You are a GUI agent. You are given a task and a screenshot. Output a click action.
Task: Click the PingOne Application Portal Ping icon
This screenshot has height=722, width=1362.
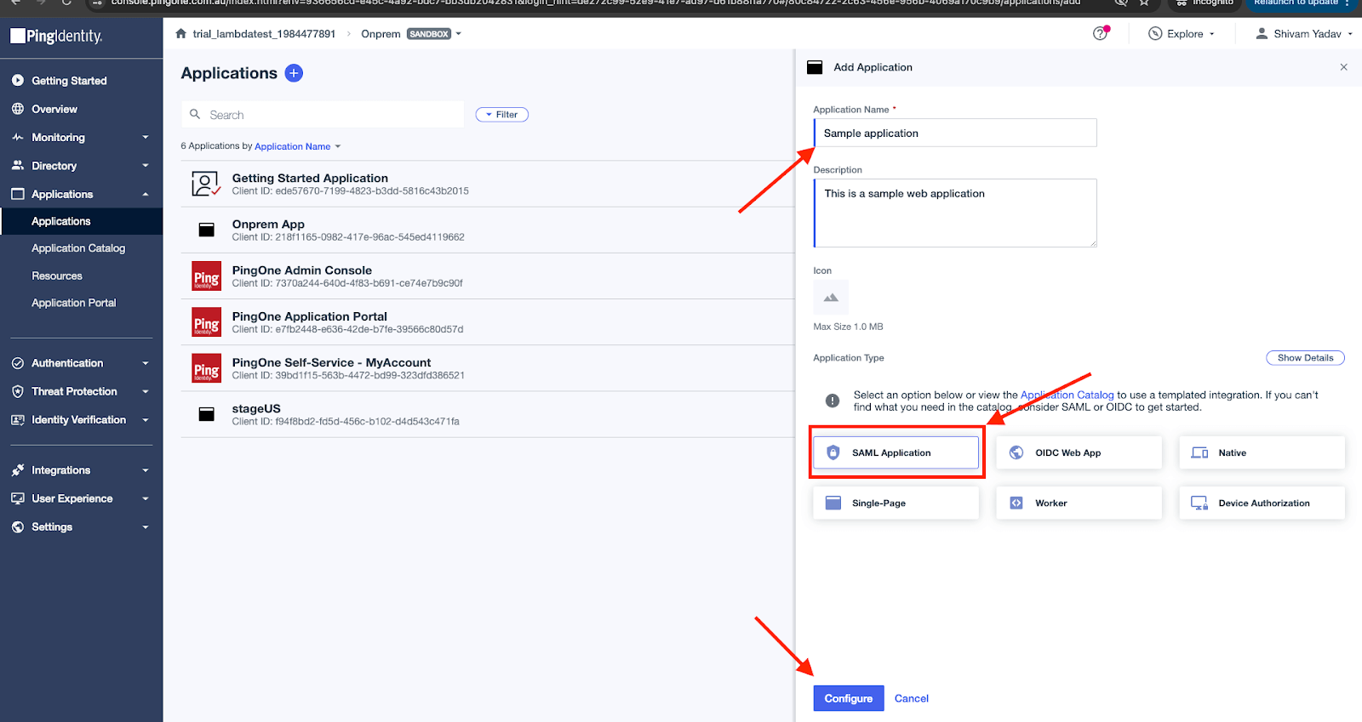206,322
